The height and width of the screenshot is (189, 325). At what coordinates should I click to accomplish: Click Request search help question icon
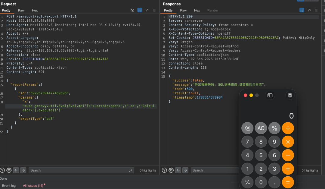[x=2, y=170]
